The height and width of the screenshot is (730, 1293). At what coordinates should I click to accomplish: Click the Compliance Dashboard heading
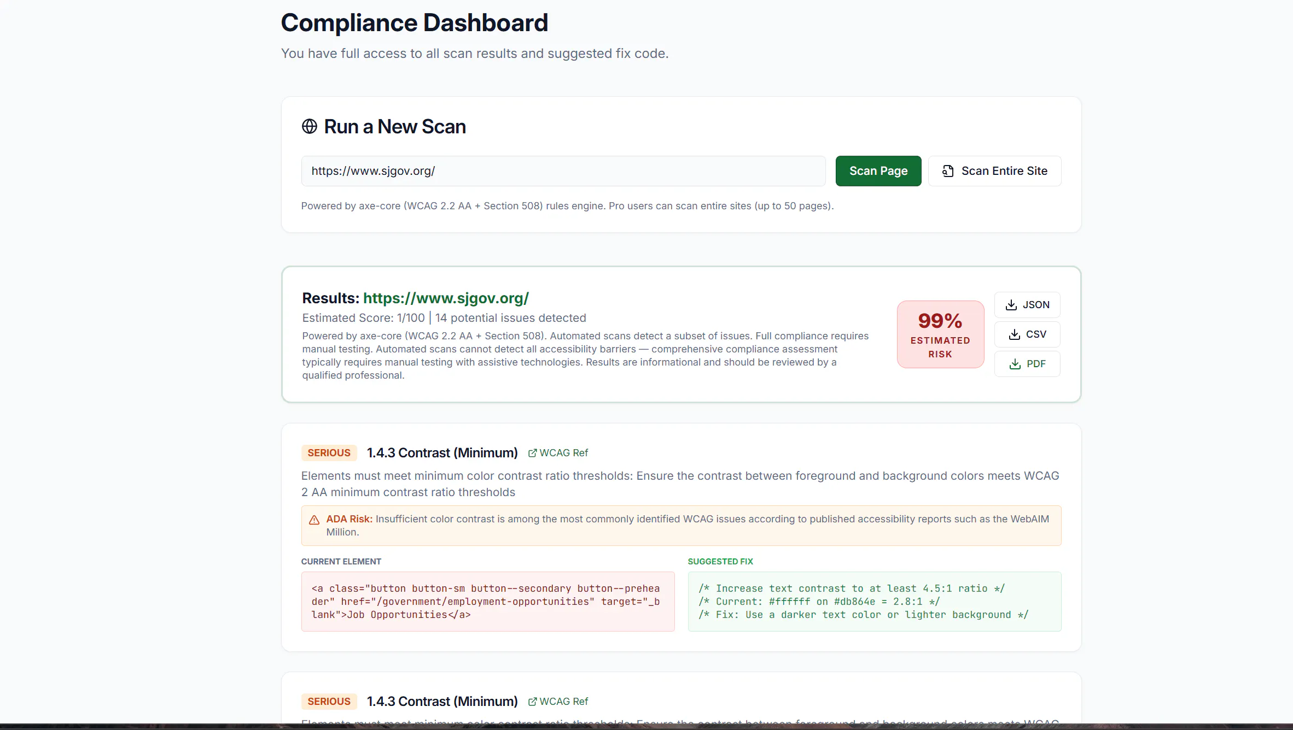(414, 23)
